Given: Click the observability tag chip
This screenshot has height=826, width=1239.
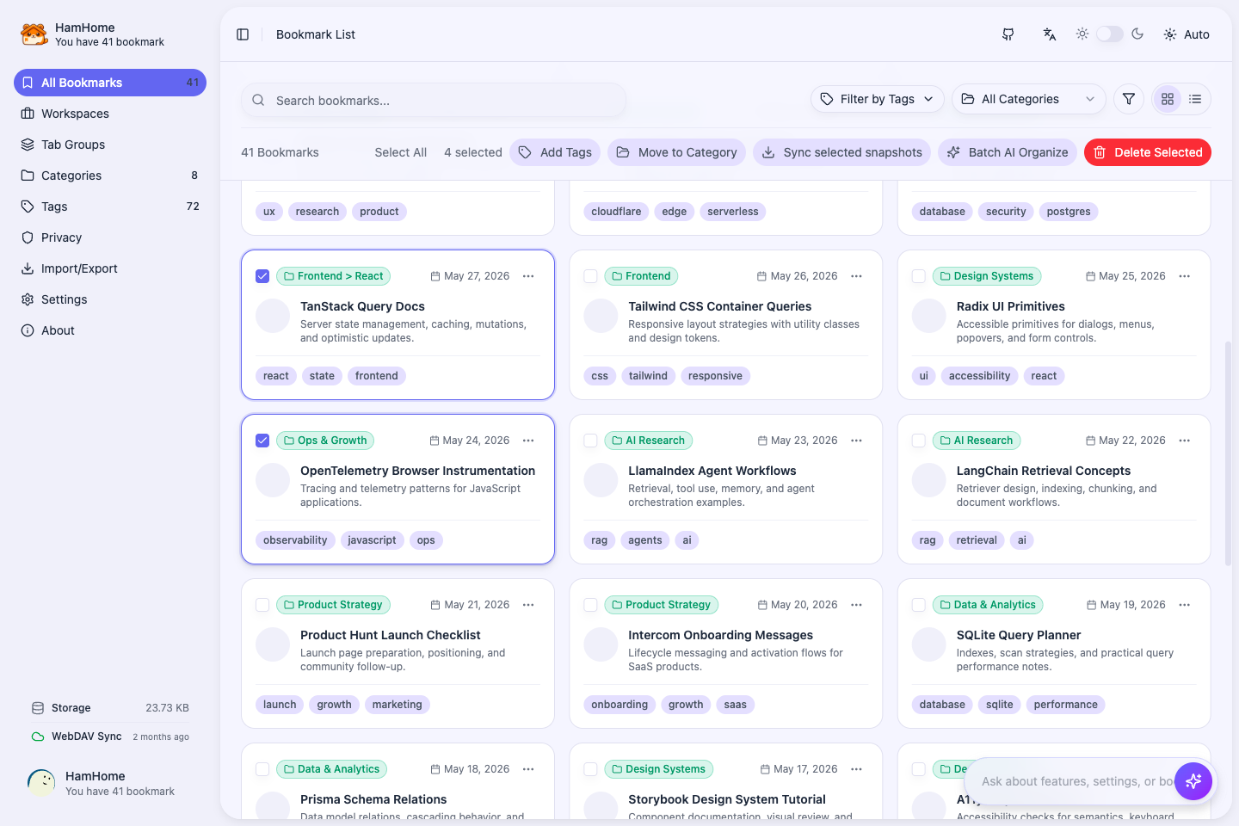Looking at the screenshot, I should (295, 540).
